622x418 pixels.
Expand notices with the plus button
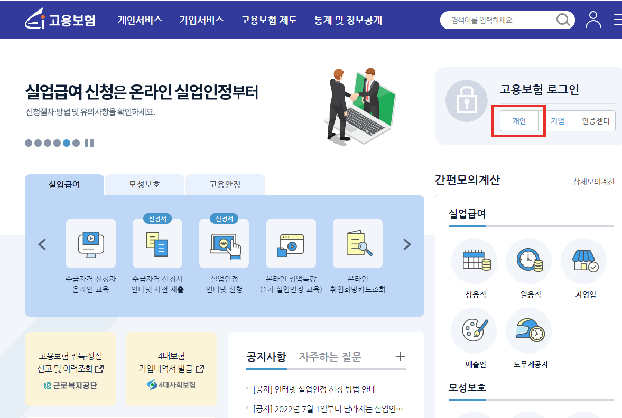[401, 357]
